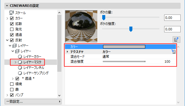
Task: Select the 発光 label in tree
Action: click(x=19, y=29)
